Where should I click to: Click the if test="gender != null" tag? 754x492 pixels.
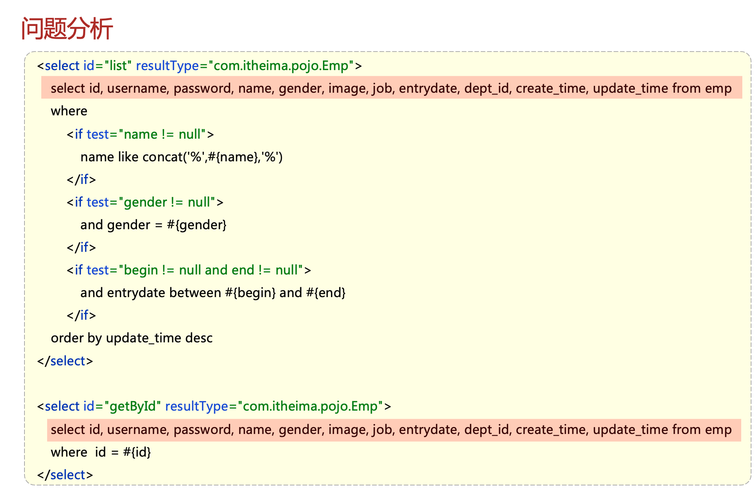click(x=145, y=202)
